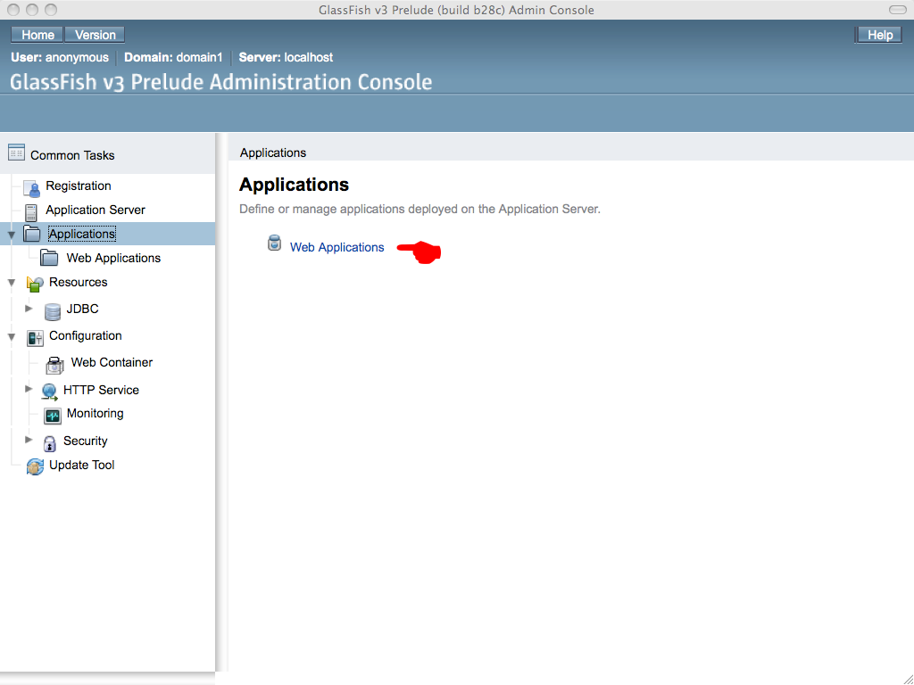The width and height of the screenshot is (914, 685).
Task: Click the Common Tasks icon
Action: (16, 153)
